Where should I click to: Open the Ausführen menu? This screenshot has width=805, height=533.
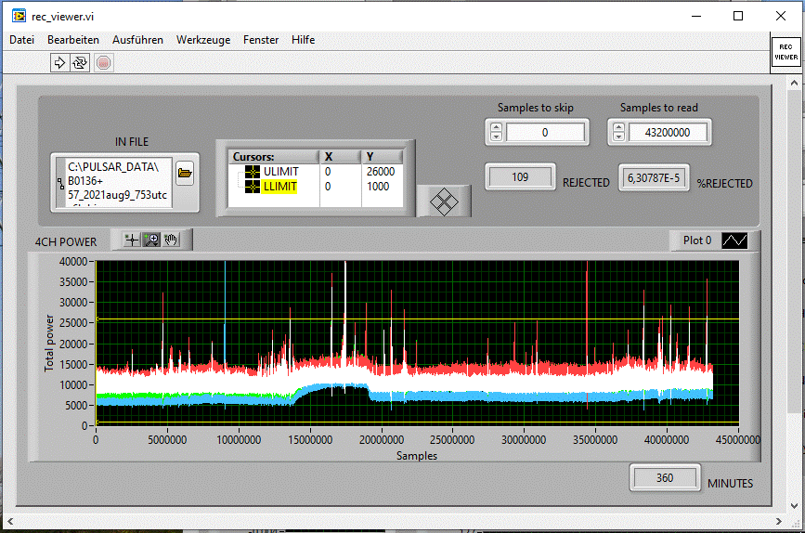click(x=137, y=40)
